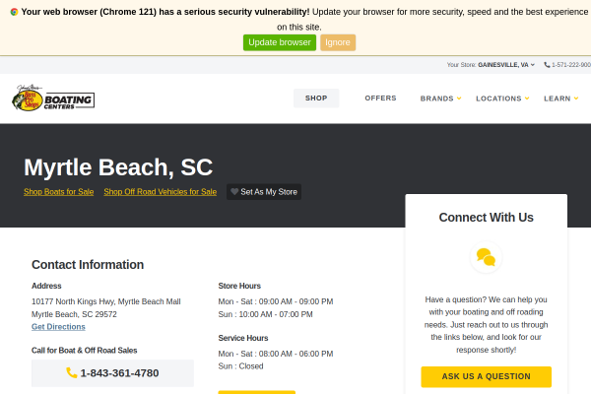Follow the Shop Off Road Vehicles for Sale link
591x394 pixels.
tap(161, 191)
